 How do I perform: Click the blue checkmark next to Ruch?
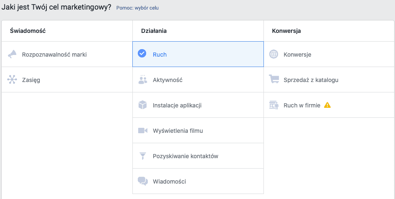click(x=142, y=54)
